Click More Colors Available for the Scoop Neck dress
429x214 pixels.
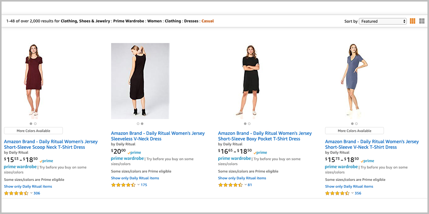tap(33, 130)
